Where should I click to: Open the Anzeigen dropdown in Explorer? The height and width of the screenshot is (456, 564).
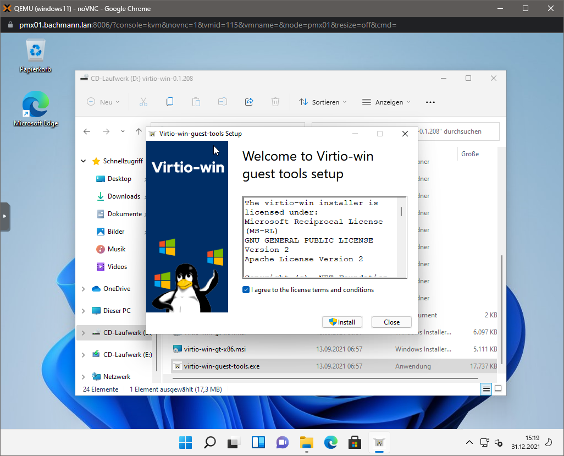pyautogui.click(x=386, y=102)
